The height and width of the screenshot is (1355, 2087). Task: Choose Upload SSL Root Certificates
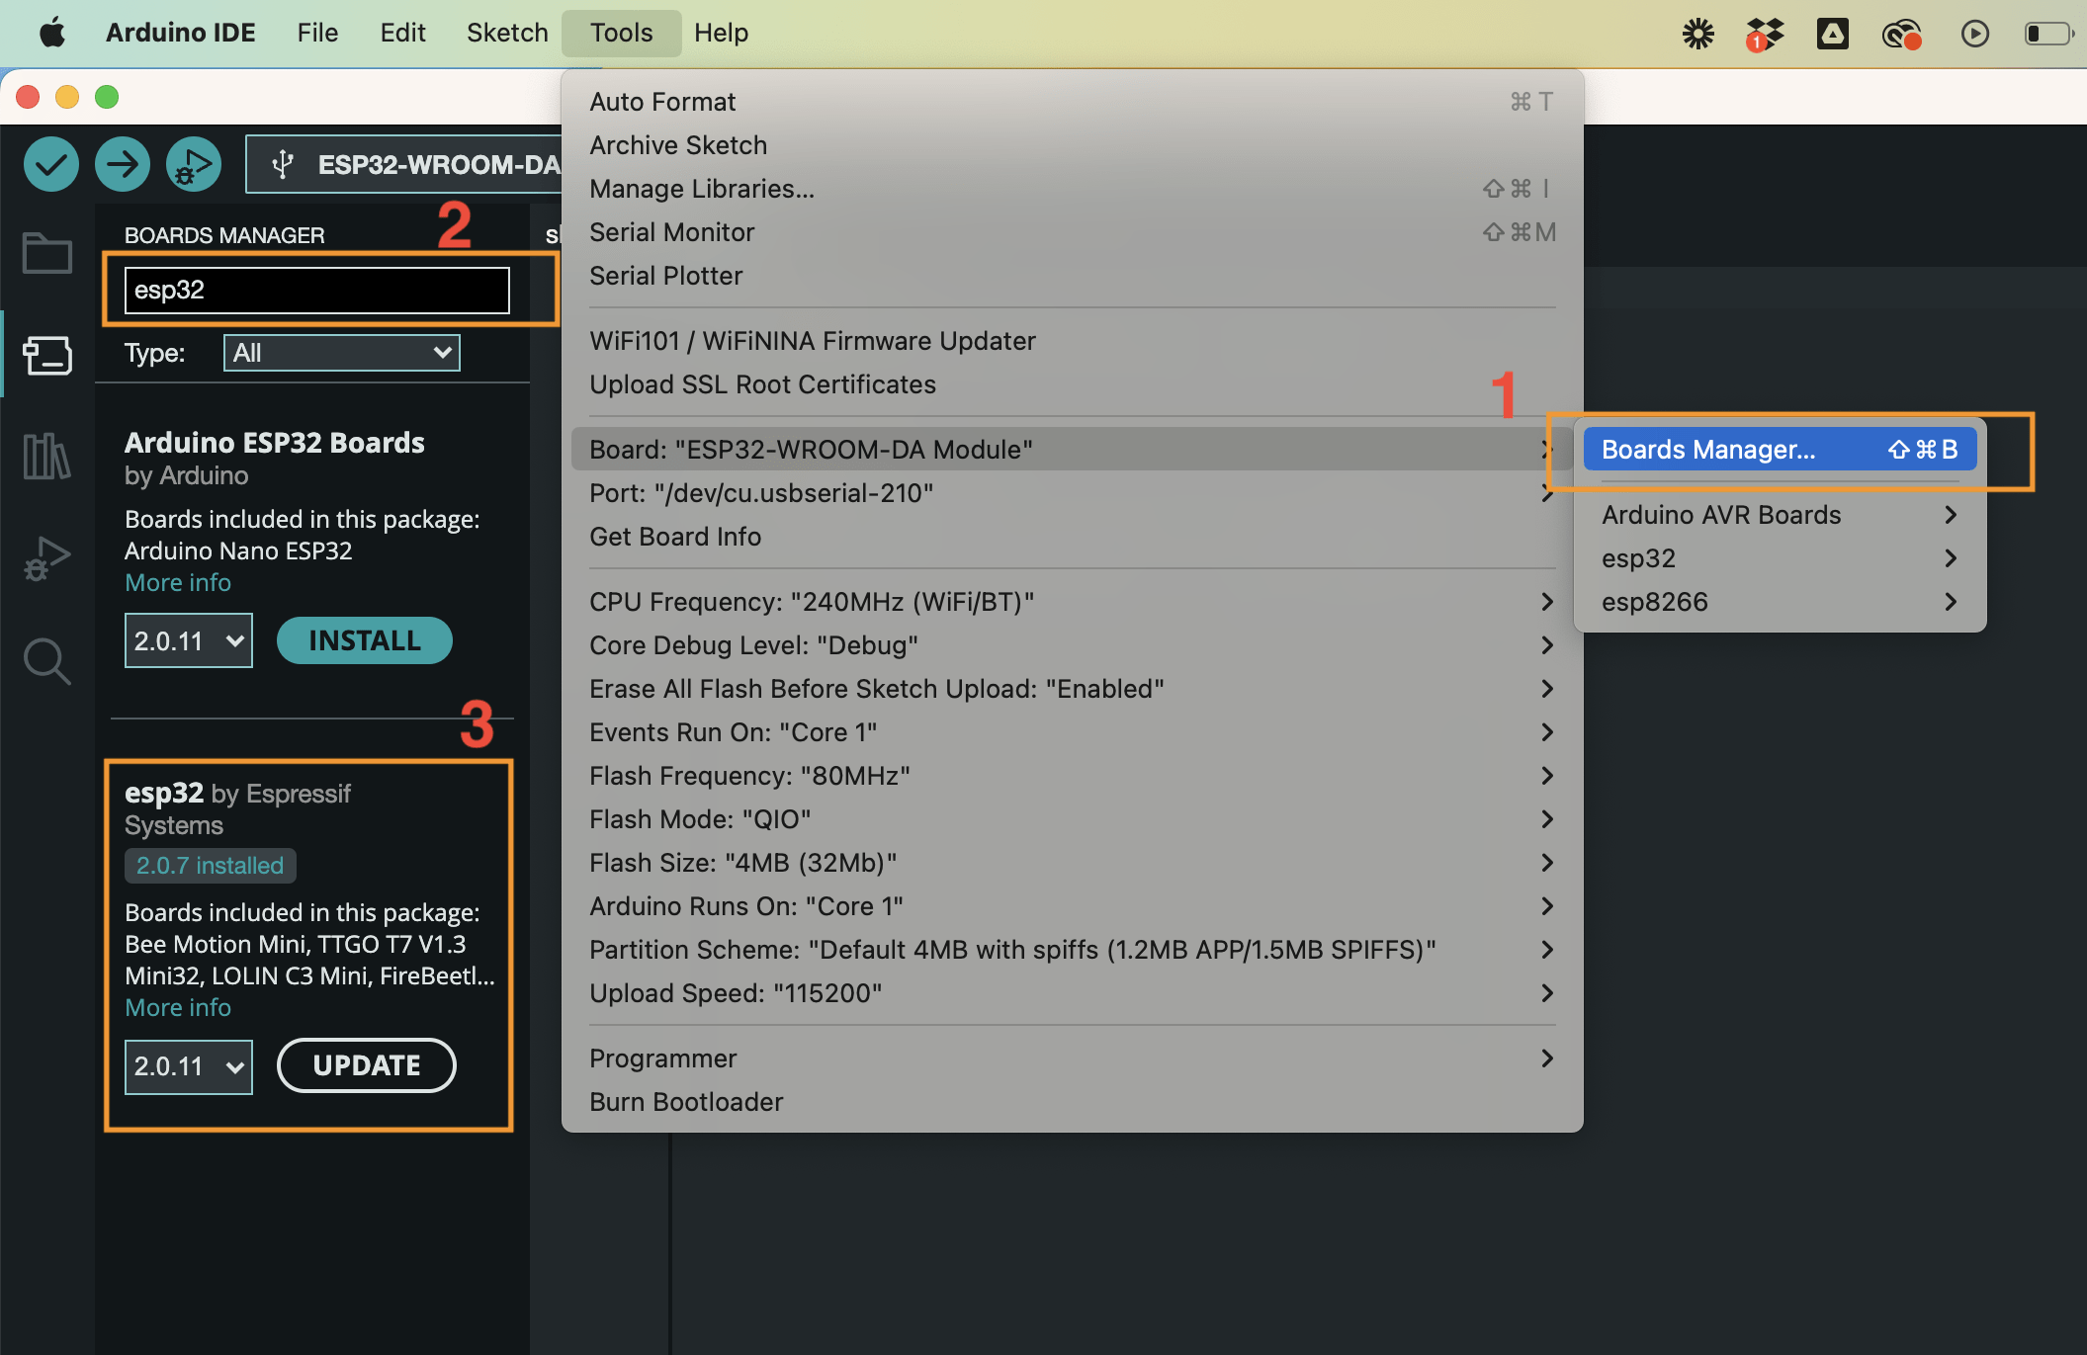pyautogui.click(x=1072, y=384)
